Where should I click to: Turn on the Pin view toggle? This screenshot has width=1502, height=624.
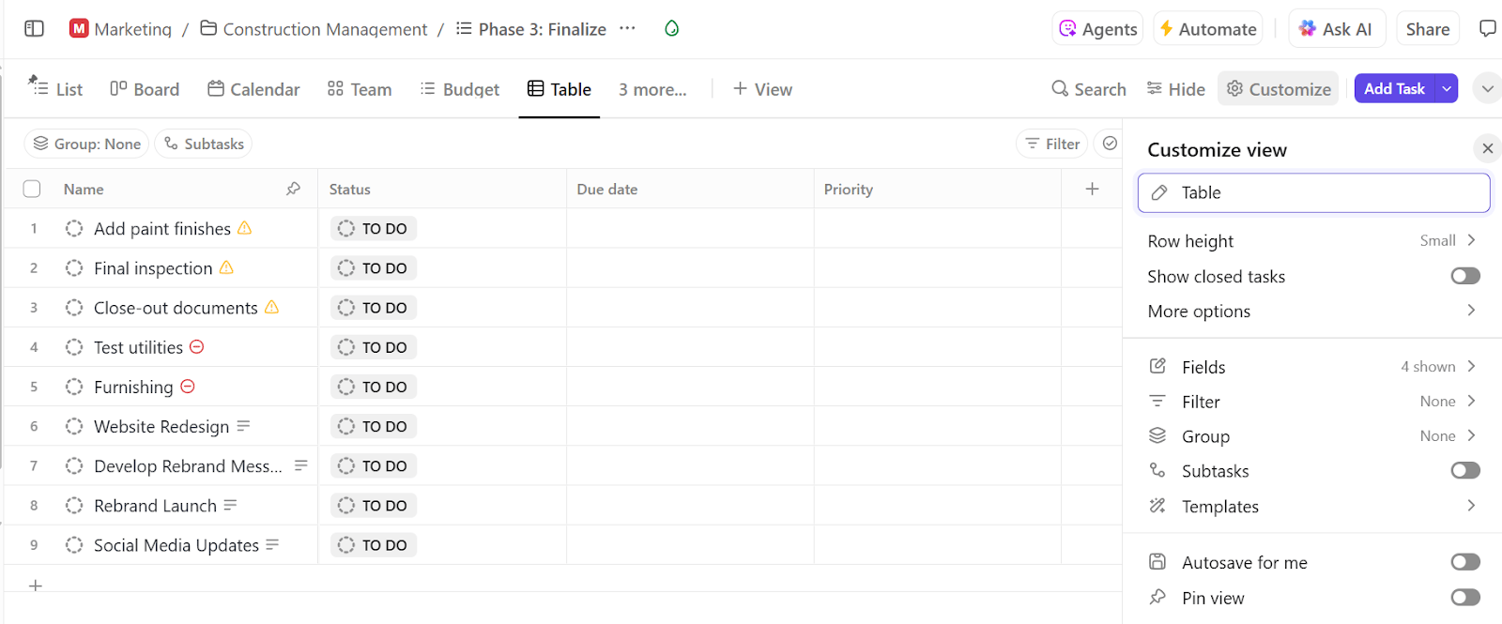point(1464,598)
